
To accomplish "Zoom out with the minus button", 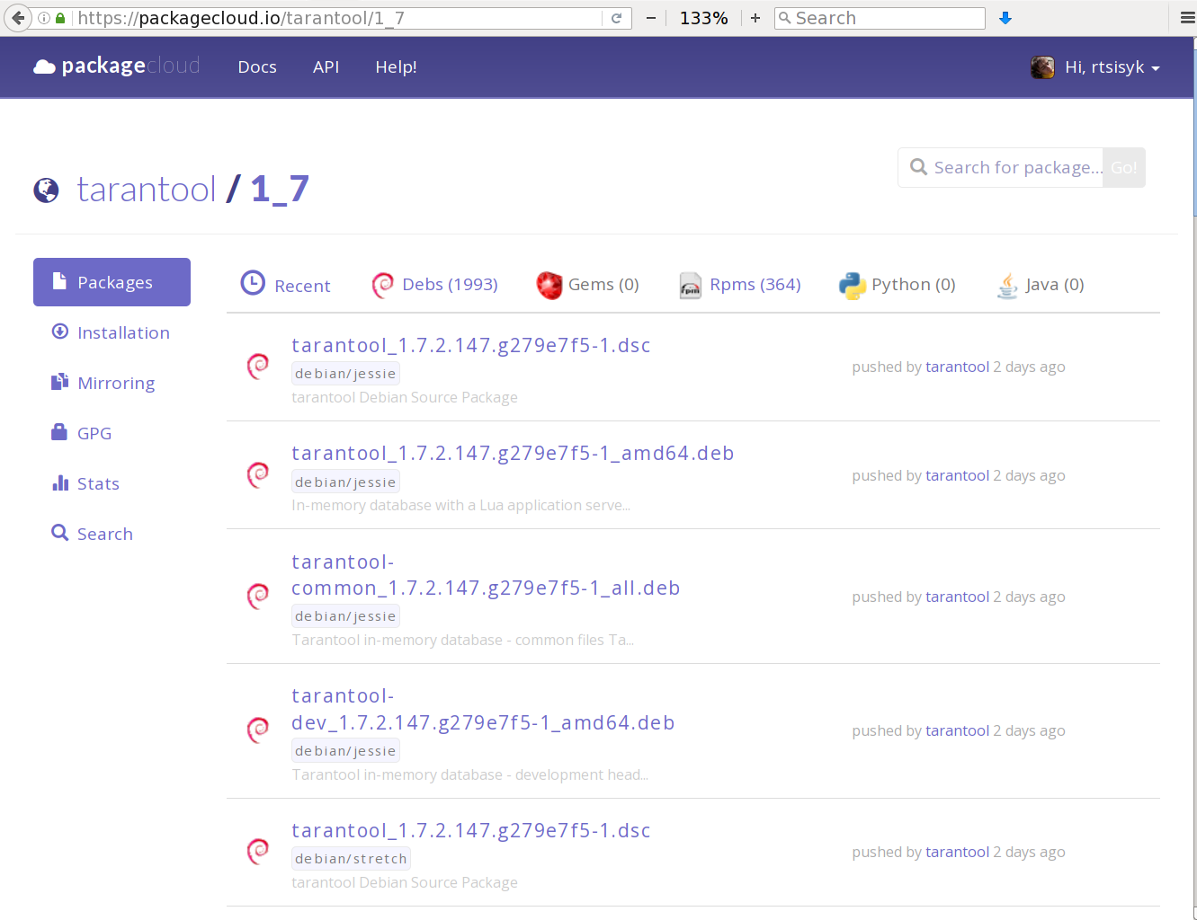I will pos(651,18).
